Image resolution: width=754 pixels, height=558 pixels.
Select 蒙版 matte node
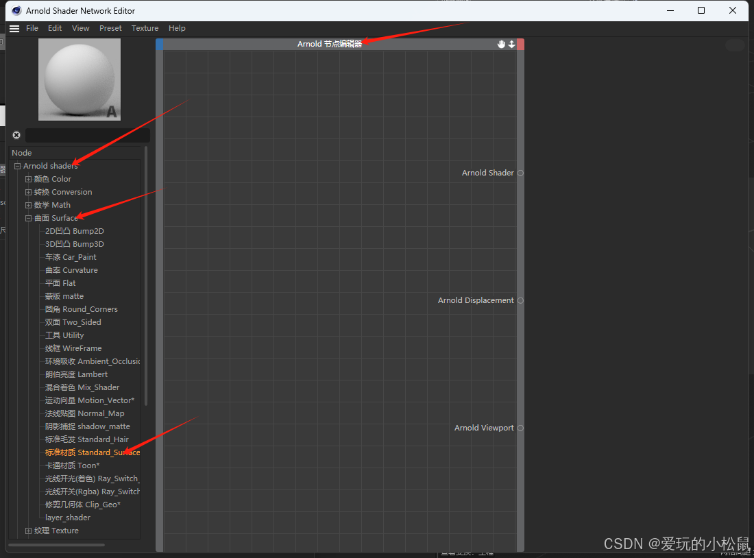64,296
